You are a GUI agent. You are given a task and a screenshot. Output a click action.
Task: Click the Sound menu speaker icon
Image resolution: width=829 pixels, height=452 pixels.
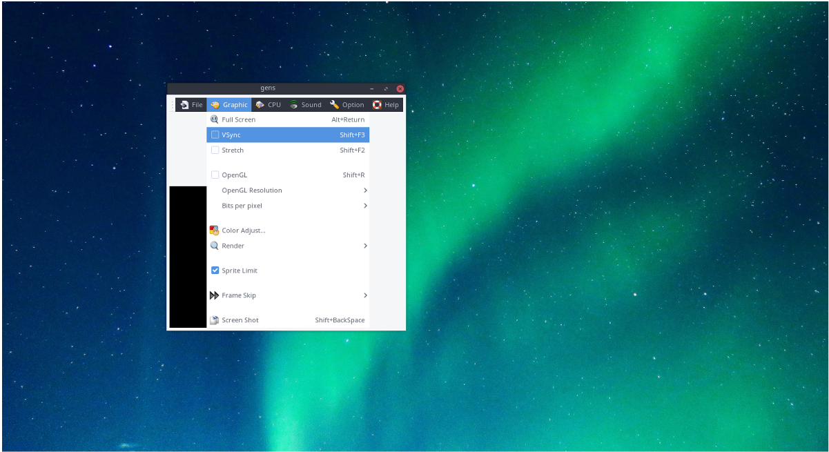[x=293, y=104]
